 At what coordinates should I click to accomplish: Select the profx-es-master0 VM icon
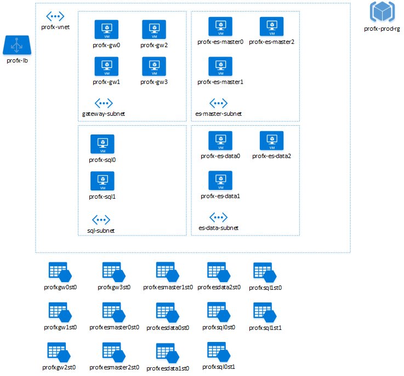pyautogui.click(x=220, y=26)
